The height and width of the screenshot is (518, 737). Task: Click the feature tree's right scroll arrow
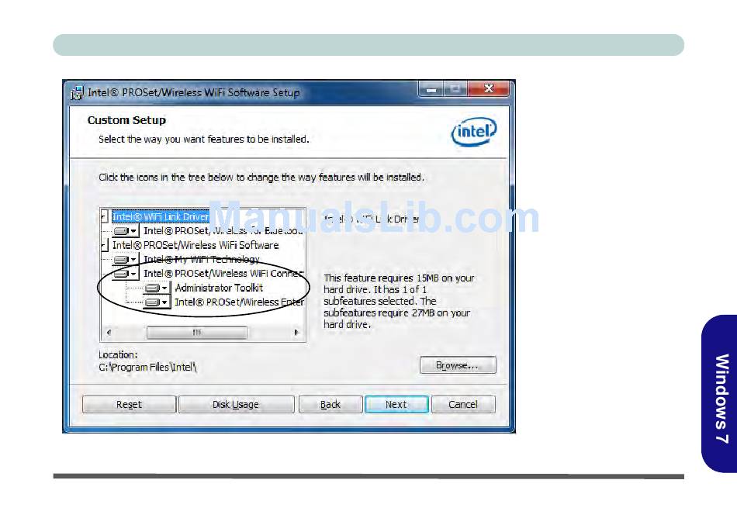pos(296,333)
